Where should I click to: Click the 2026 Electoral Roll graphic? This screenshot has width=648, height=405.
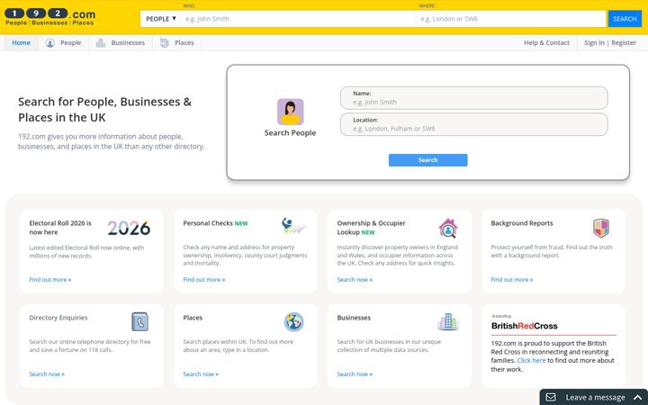129,228
